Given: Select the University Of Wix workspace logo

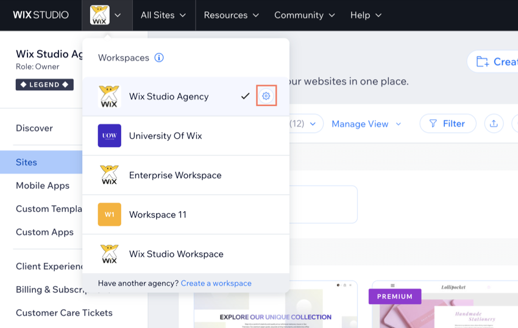Looking at the screenshot, I should click(x=110, y=136).
